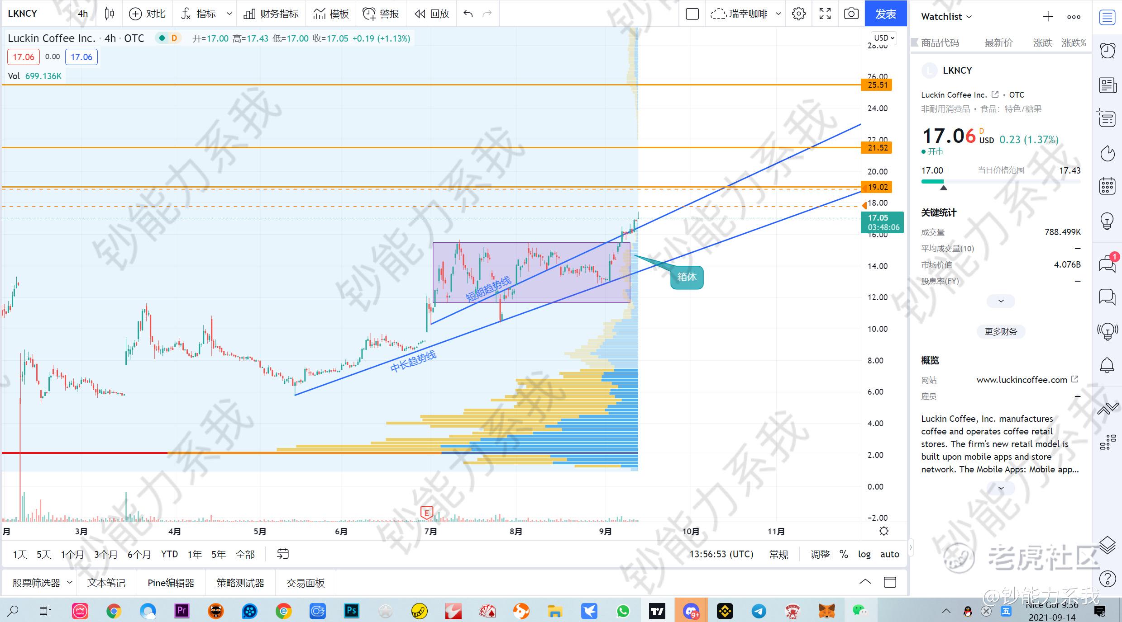
Task: Open the www.luckincoffee.com website link
Action: 1022,380
